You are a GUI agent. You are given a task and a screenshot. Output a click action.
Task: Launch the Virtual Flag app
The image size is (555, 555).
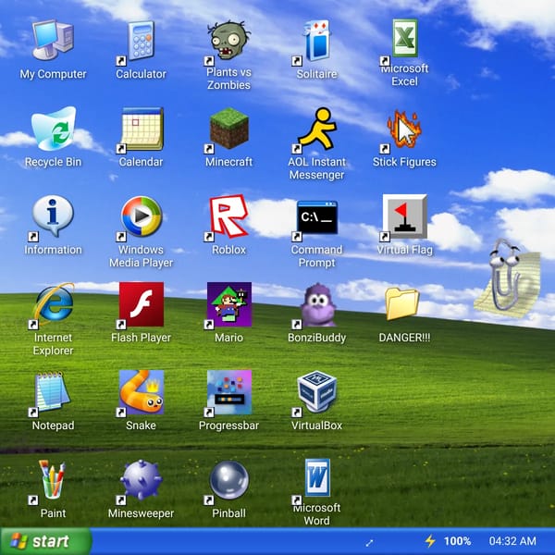click(404, 216)
